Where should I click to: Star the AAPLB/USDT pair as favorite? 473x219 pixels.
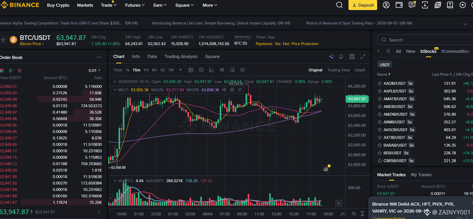pos(379,91)
